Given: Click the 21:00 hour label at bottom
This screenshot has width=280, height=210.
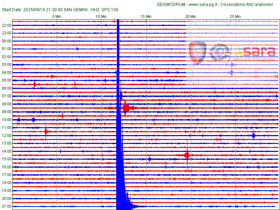Looking at the screenshot, I should [7, 206].
